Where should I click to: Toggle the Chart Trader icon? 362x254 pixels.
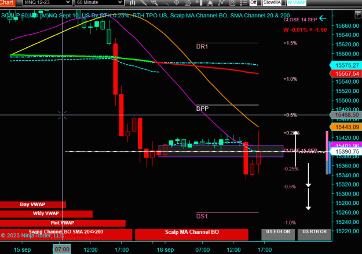[199, 2]
